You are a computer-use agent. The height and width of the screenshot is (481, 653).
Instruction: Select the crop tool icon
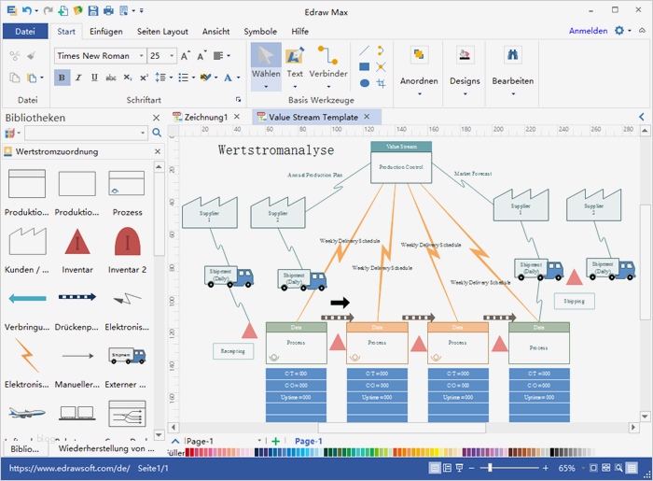point(381,83)
